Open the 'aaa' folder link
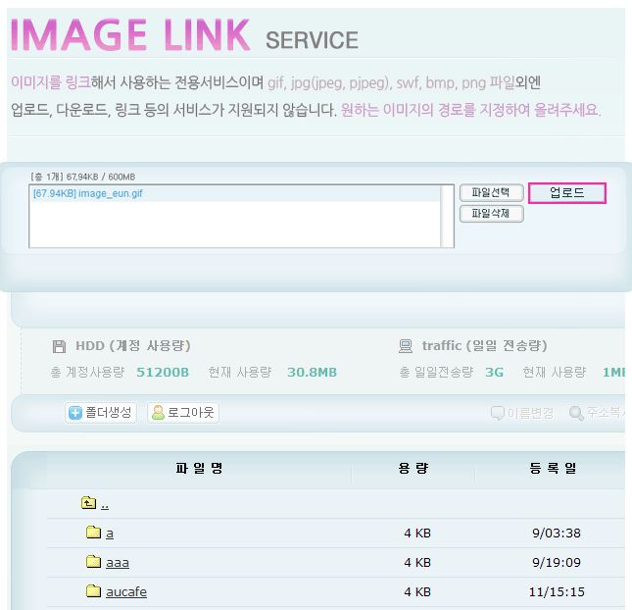 pyautogui.click(x=118, y=563)
